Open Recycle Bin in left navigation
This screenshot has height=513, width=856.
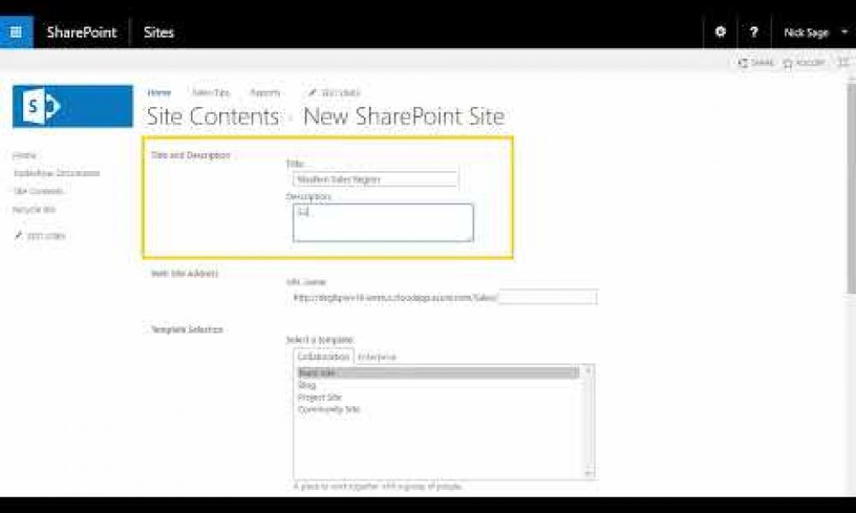[x=34, y=209]
